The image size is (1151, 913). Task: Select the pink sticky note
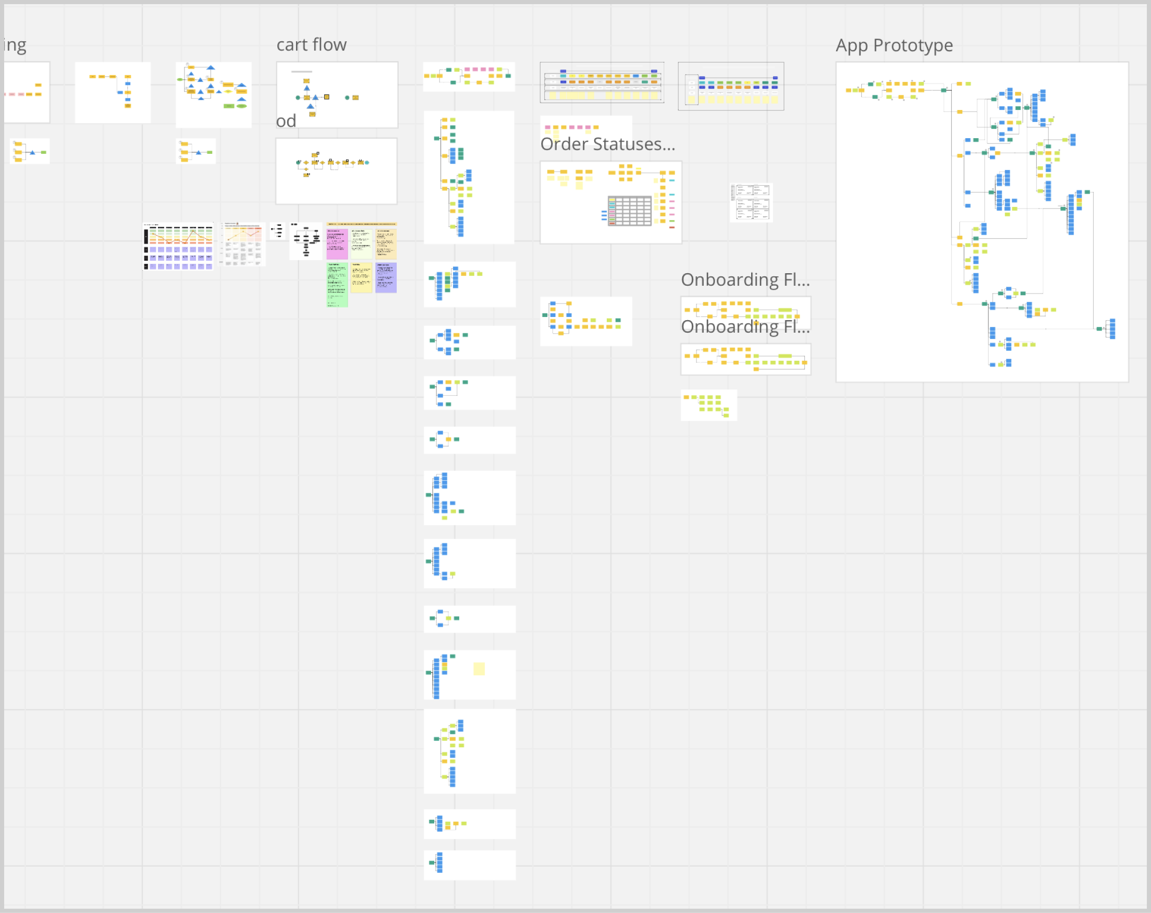337,244
